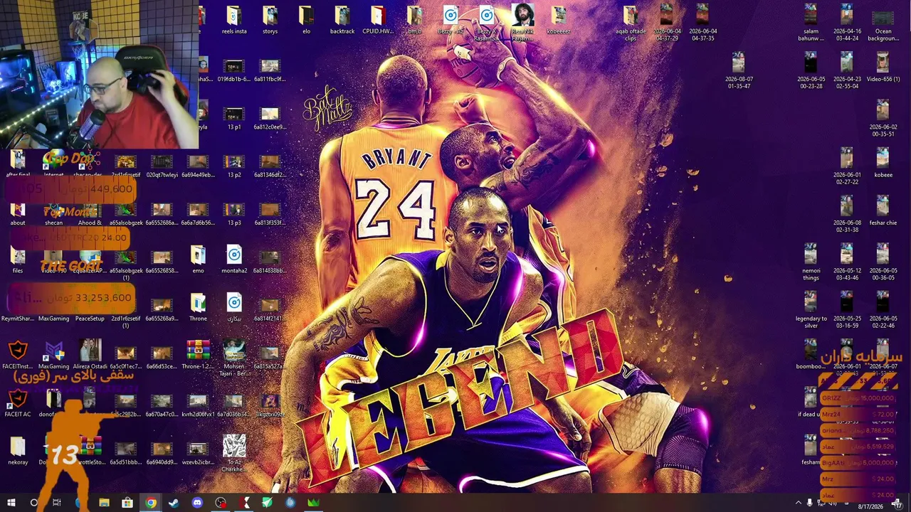
Task: Select the Reza Nik Farjam file
Action: point(523,23)
